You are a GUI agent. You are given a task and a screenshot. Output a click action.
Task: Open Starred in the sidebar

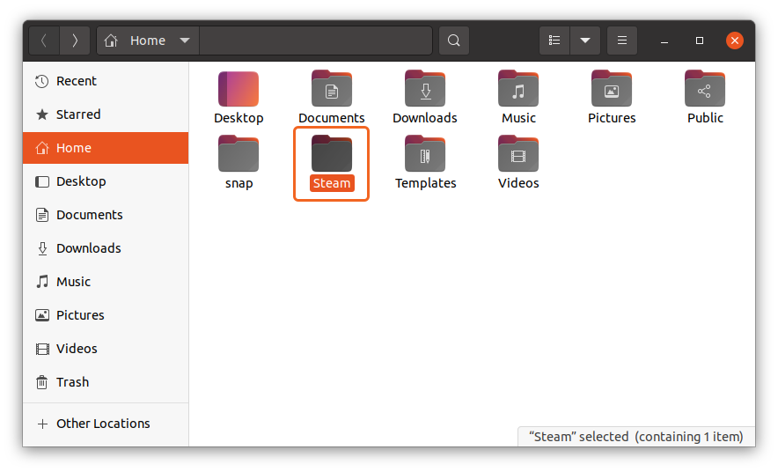[x=106, y=114]
